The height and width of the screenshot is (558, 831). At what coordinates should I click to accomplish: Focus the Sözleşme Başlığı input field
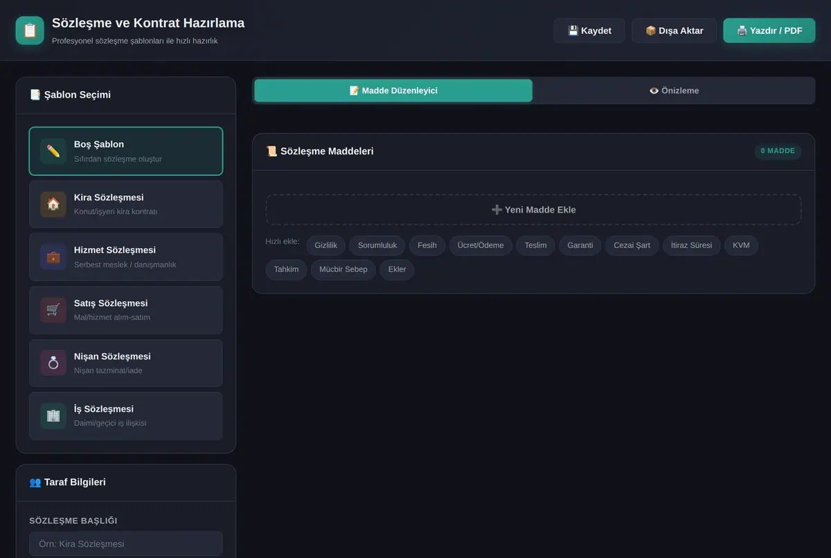pyautogui.click(x=126, y=543)
